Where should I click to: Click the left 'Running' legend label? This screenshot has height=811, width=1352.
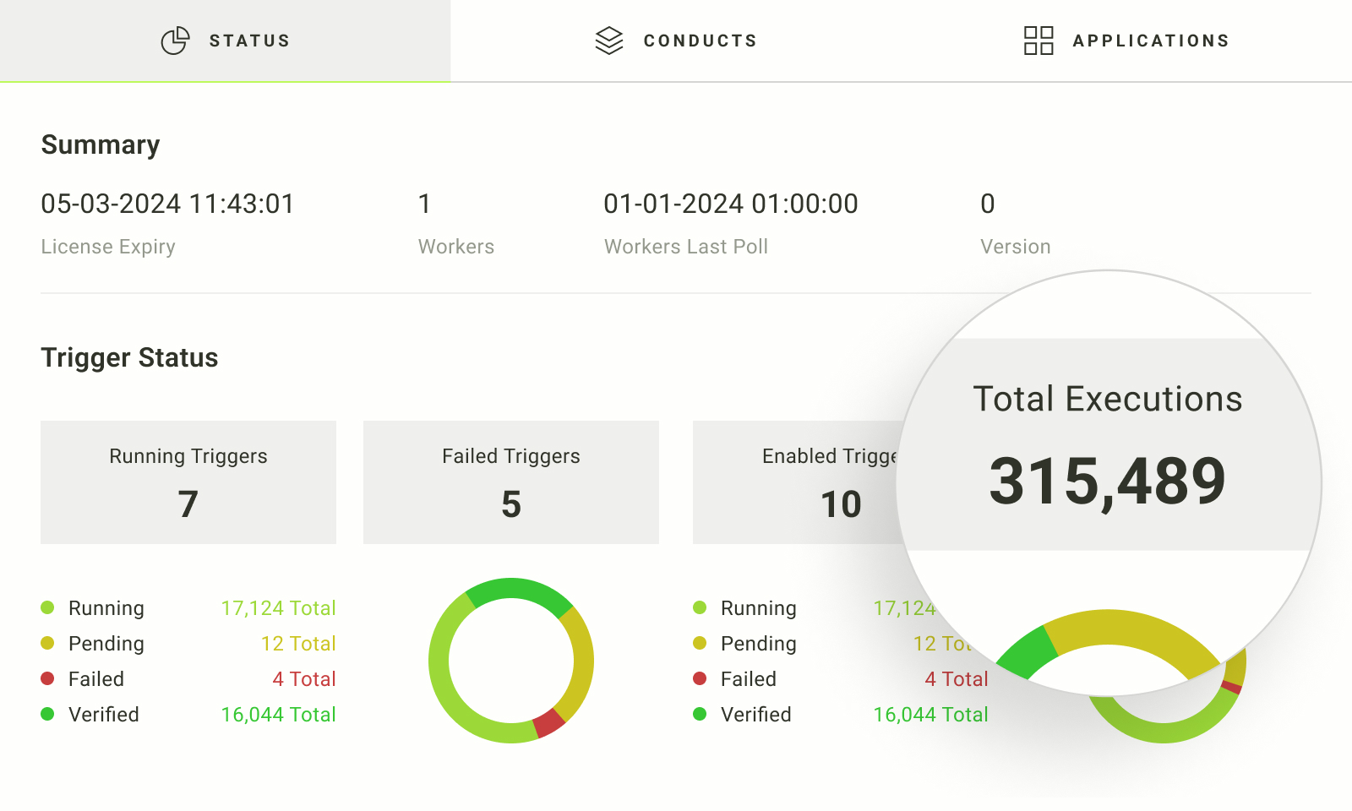click(x=106, y=608)
